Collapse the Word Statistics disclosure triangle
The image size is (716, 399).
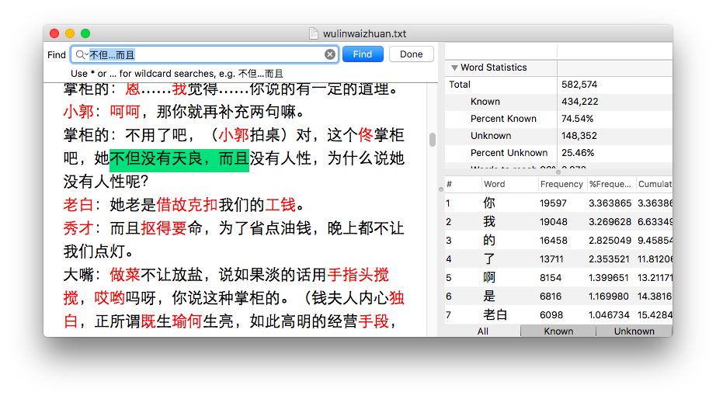click(454, 68)
